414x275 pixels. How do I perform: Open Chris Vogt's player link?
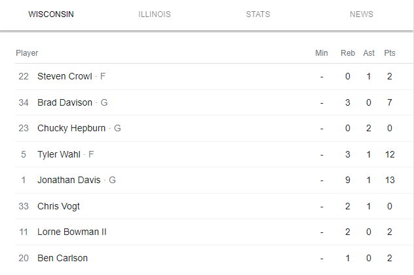click(58, 206)
